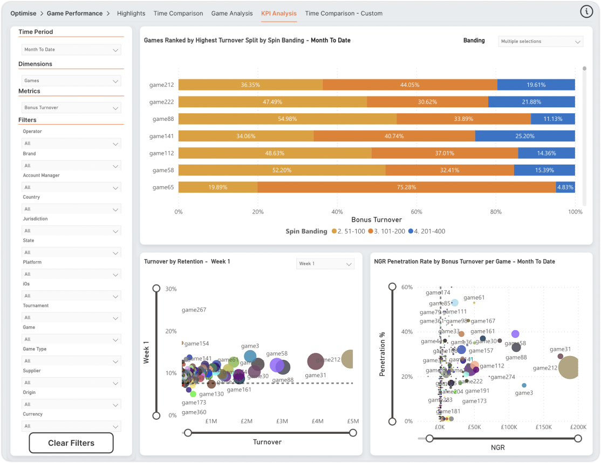
Task: Open the Currency filter dropdown
Action: [71, 426]
